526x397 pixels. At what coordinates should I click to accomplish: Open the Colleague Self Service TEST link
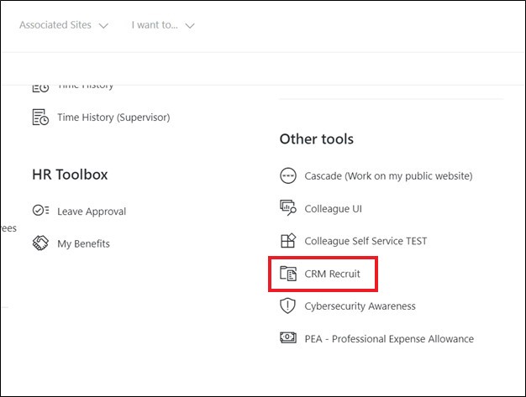(366, 241)
